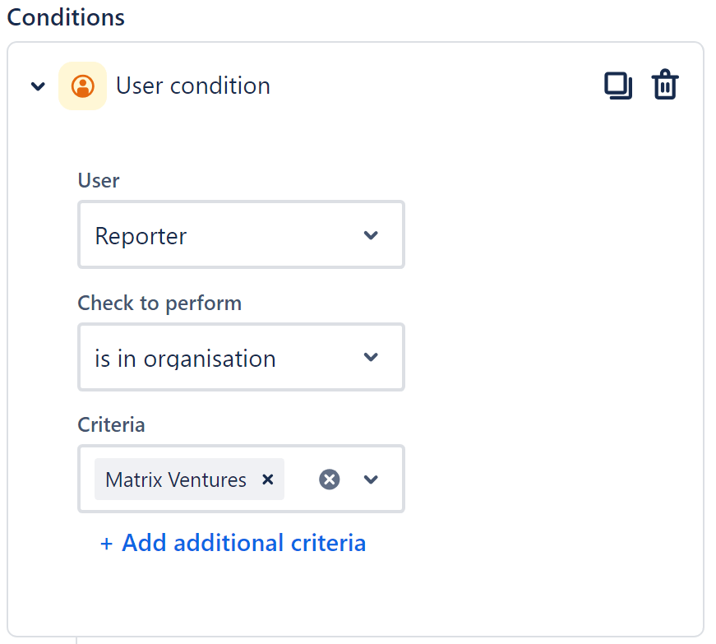Screen dimensions: 716x644
Task: Click the Conditions heading
Action: (x=65, y=16)
